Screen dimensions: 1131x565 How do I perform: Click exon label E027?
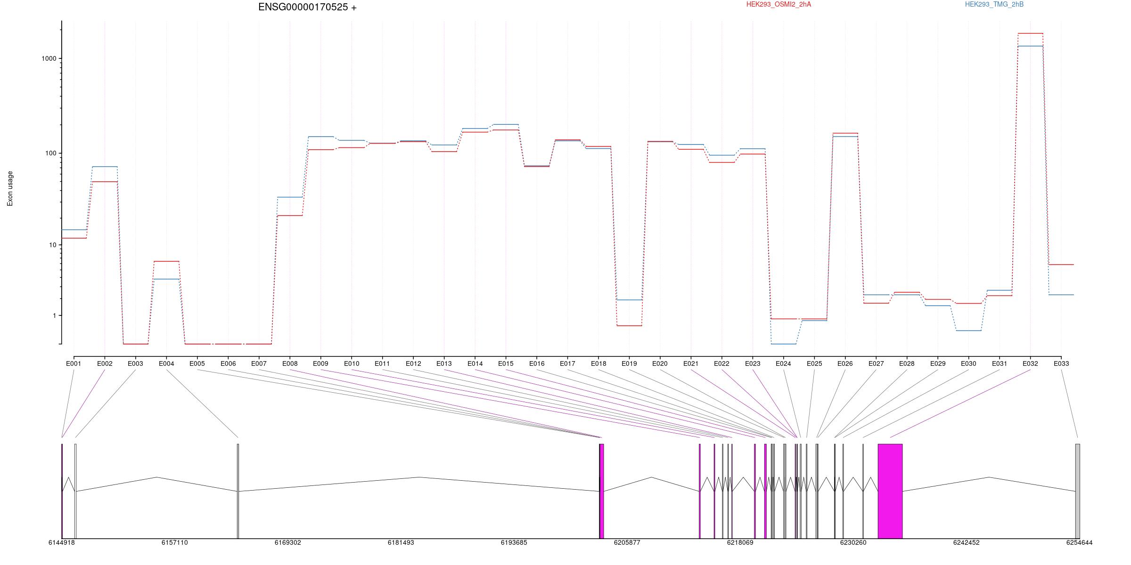pos(876,363)
